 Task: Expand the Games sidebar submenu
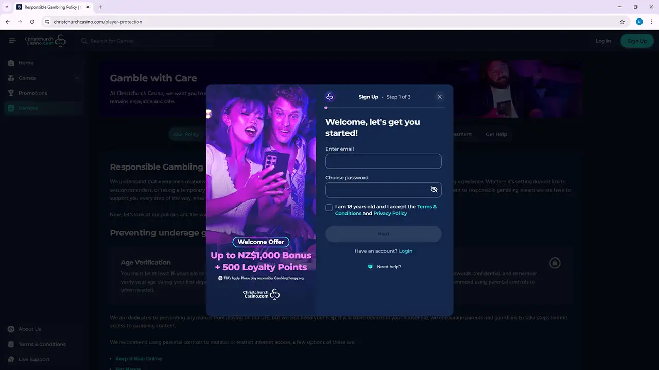pyautogui.click(x=77, y=78)
